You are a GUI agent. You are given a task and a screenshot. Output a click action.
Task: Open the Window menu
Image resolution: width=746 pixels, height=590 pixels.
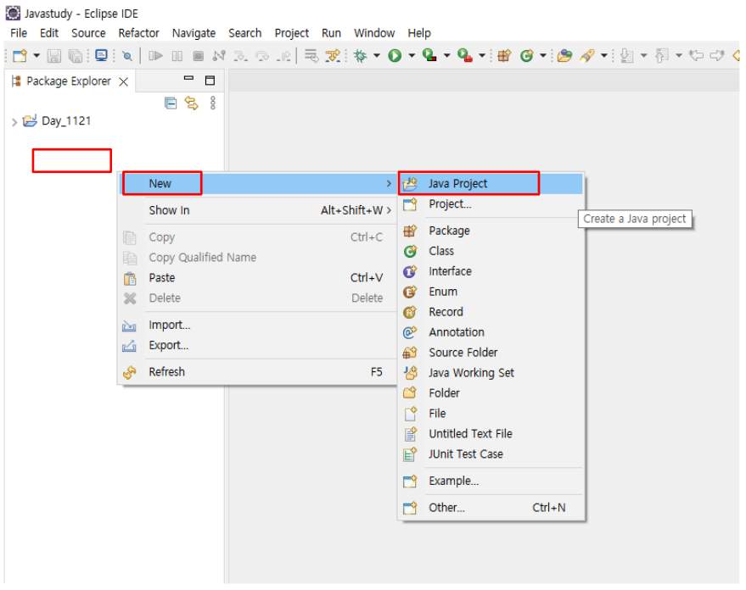coord(374,33)
